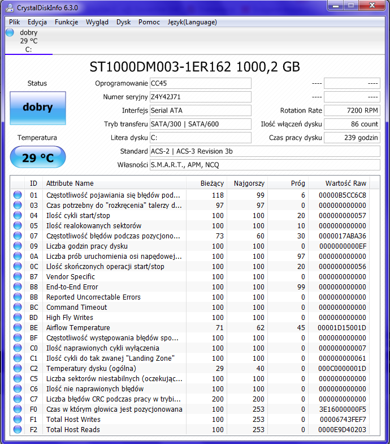The image size is (390, 444).
Task: Open the Pomoc menu
Action: coord(149,22)
